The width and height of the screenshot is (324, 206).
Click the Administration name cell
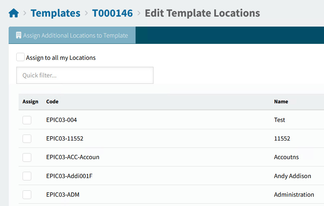pos(294,195)
